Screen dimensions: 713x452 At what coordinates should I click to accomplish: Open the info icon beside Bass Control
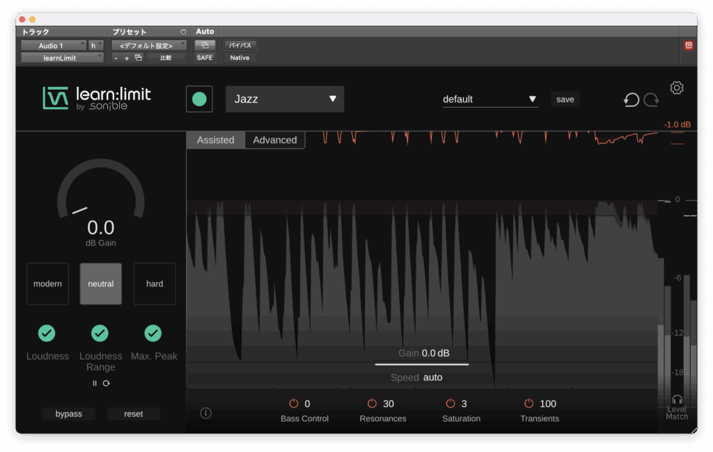pos(205,413)
